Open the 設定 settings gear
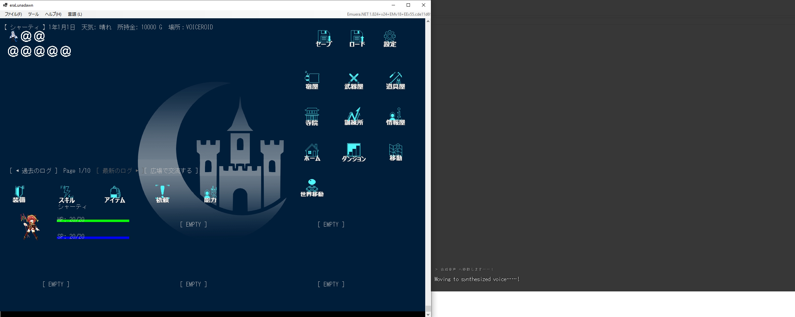This screenshot has height=317, width=795. pyautogui.click(x=390, y=39)
